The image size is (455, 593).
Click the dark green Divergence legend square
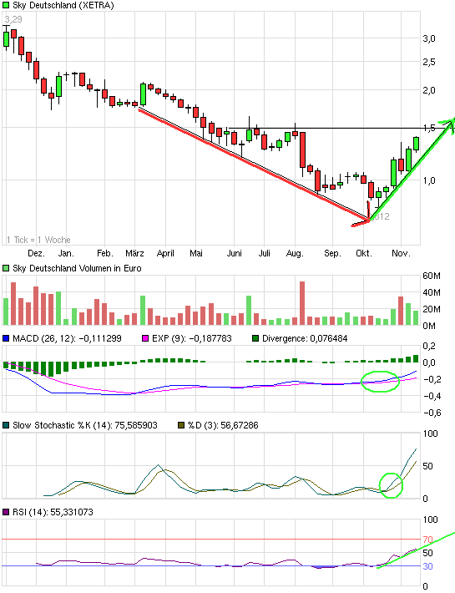255,338
